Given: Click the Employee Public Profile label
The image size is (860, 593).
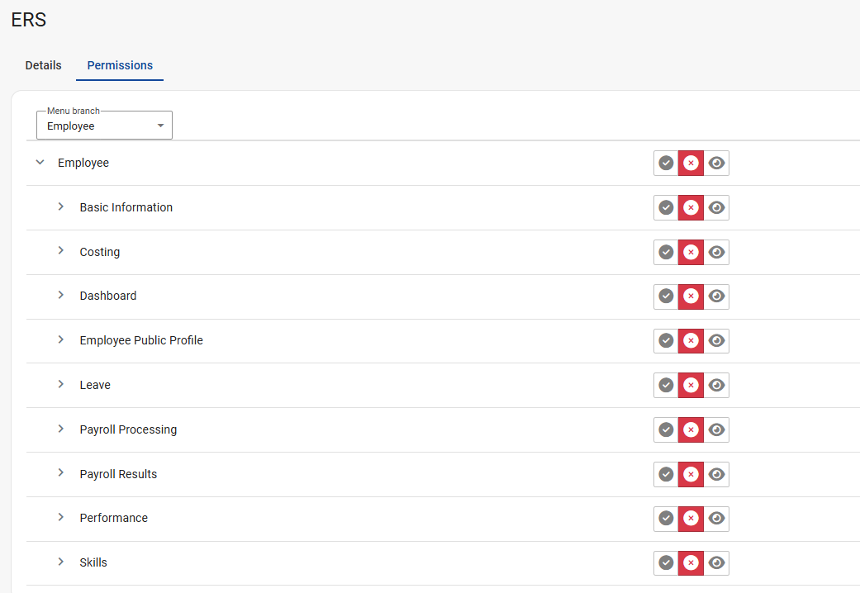Looking at the screenshot, I should pos(141,340).
